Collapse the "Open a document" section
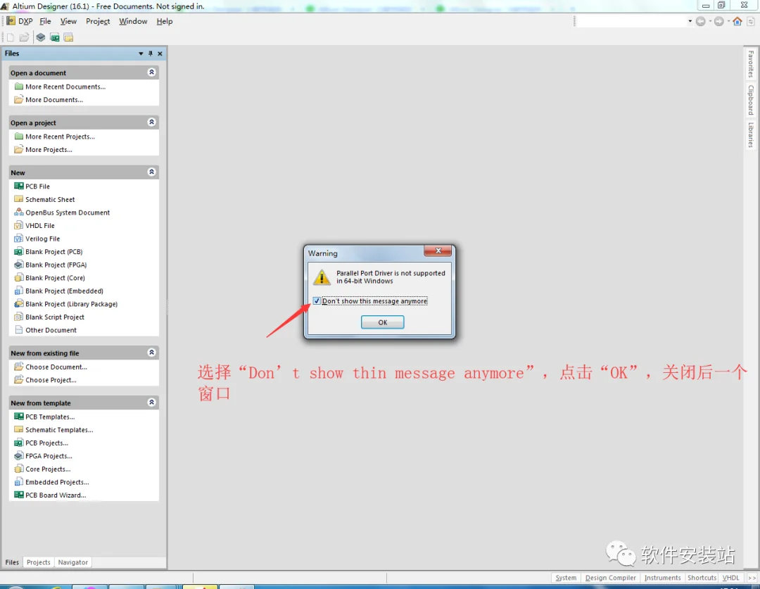 152,72
